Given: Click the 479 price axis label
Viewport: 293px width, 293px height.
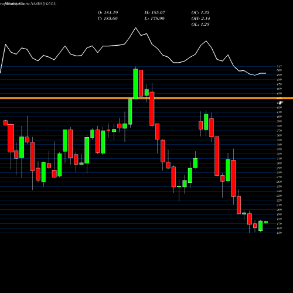Looking at the screenshot, I should point(279,84).
